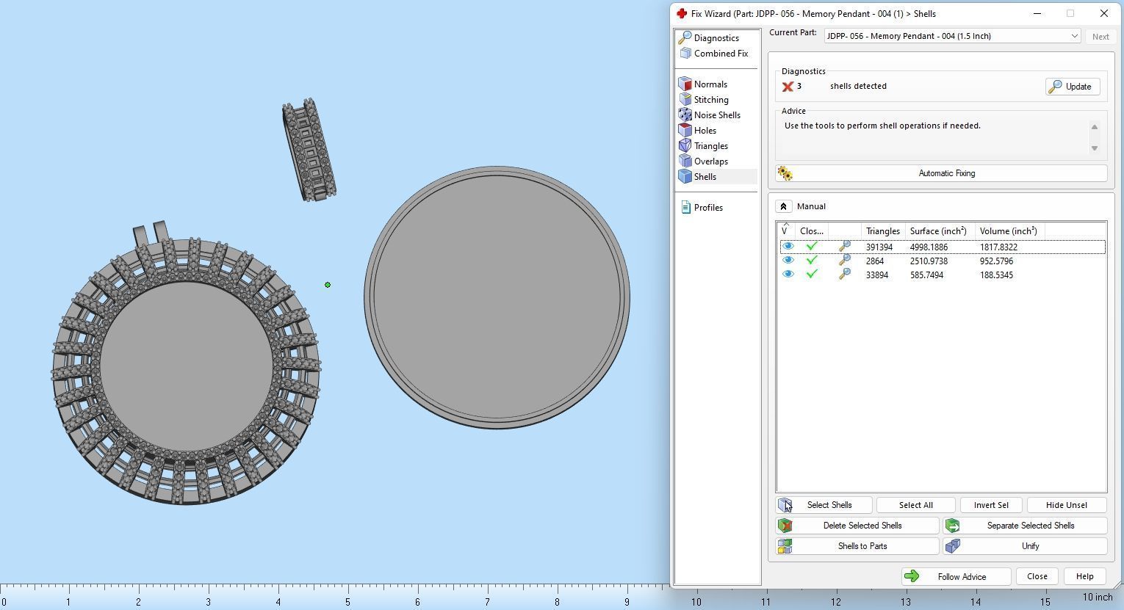
Task: Click the Help button
Action: [1084, 576]
